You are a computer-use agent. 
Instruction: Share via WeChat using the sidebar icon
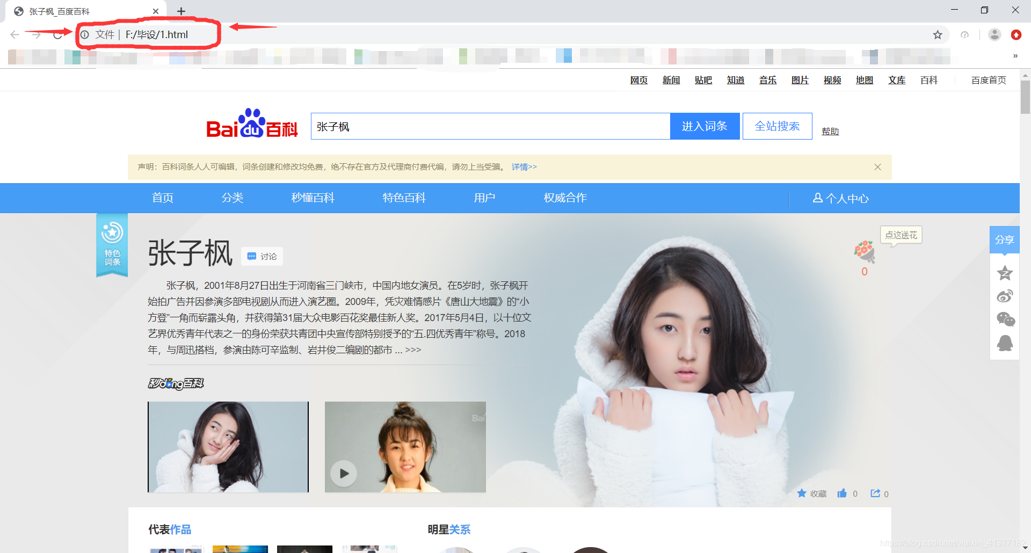[x=1005, y=319]
